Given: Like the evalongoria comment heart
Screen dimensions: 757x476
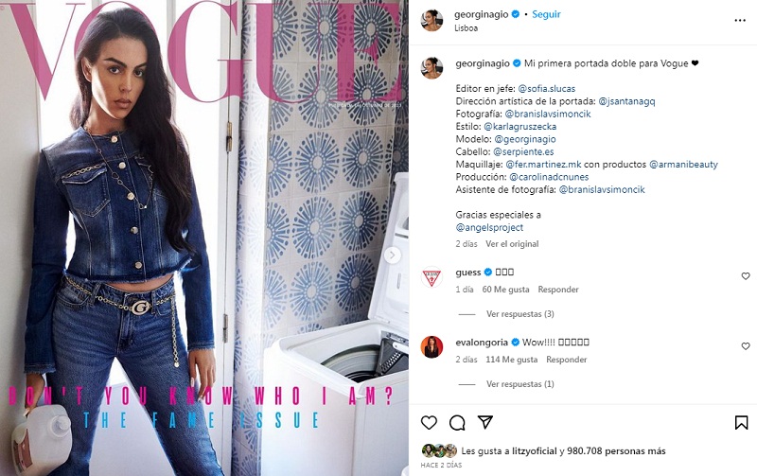Looking at the screenshot, I should pos(746,346).
